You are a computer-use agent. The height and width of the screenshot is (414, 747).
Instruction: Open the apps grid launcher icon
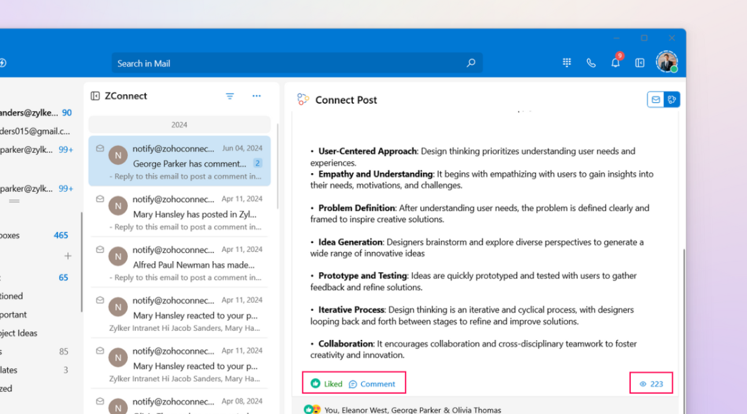click(567, 63)
